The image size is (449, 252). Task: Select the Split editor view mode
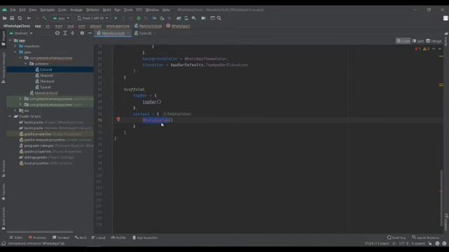coord(418,41)
